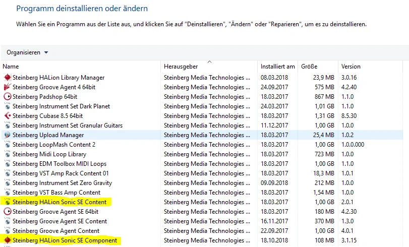Click the Steinberg Padshop 64bit icon
Image resolution: width=409 pixels, height=247 pixels.
[8, 96]
